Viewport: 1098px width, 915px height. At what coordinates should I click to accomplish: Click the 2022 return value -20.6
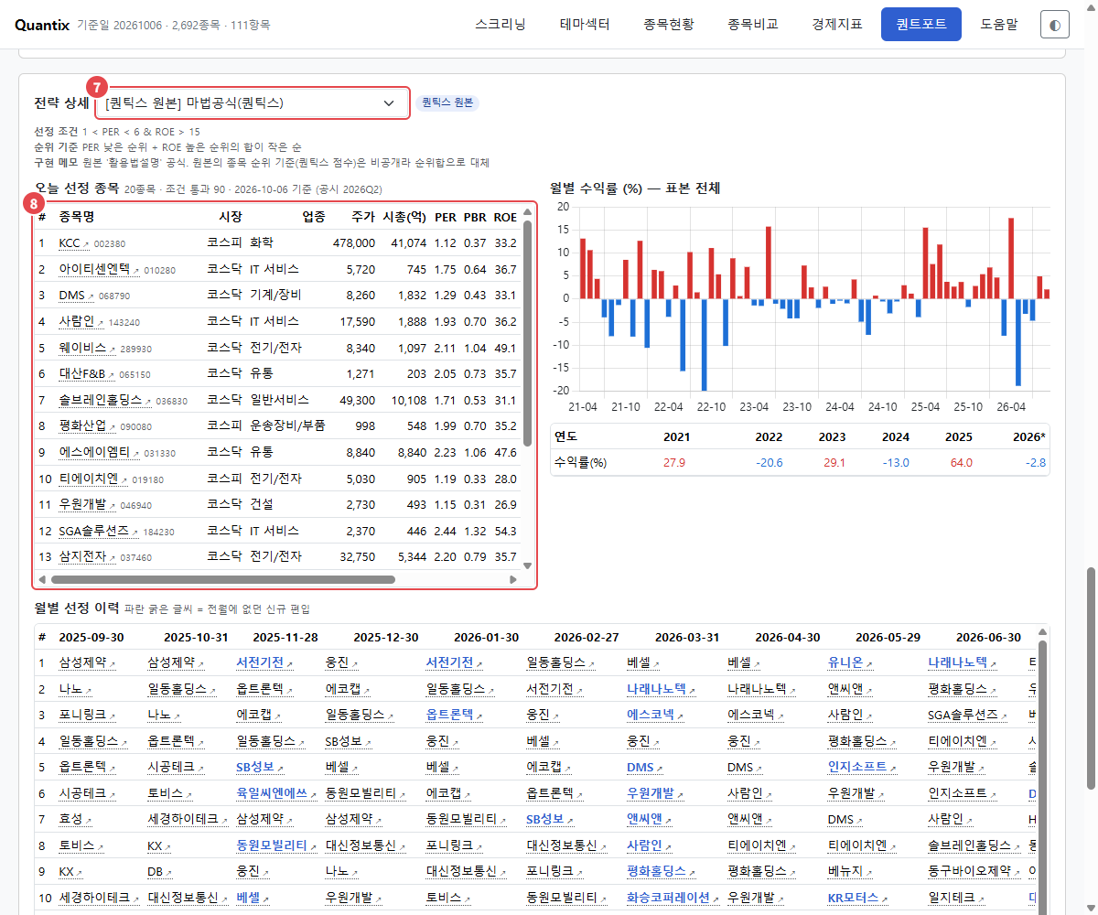[x=769, y=463]
